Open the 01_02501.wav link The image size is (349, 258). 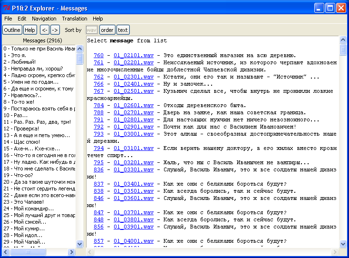(x=134, y=91)
